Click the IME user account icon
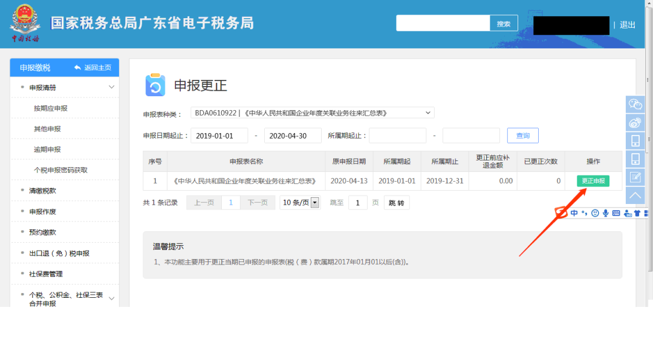653x362 pixels. pyautogui.click(x=628, y=213)
